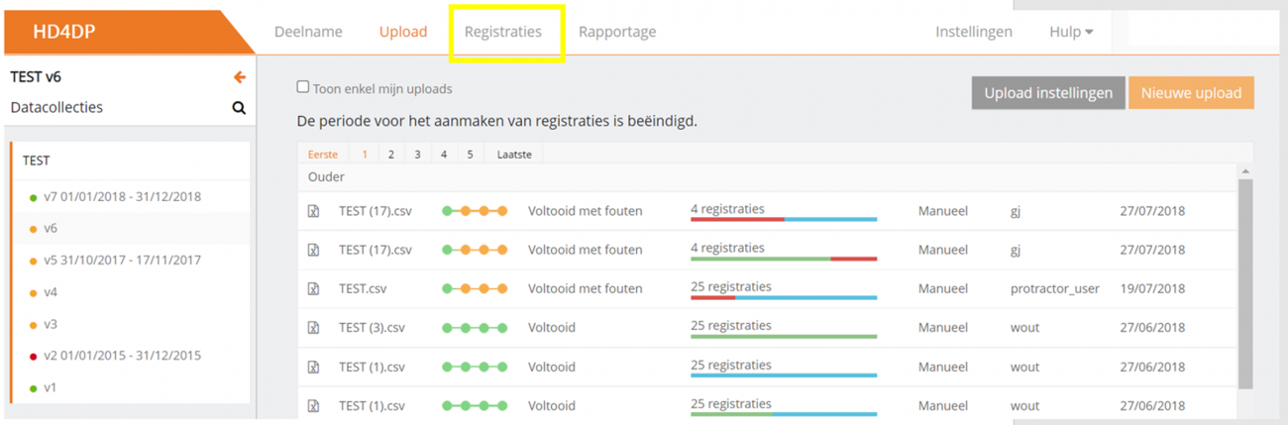Enable the 'Toon enkel mijn uploads' checkbox
The image size is (1288, 425).
(303, 87)
